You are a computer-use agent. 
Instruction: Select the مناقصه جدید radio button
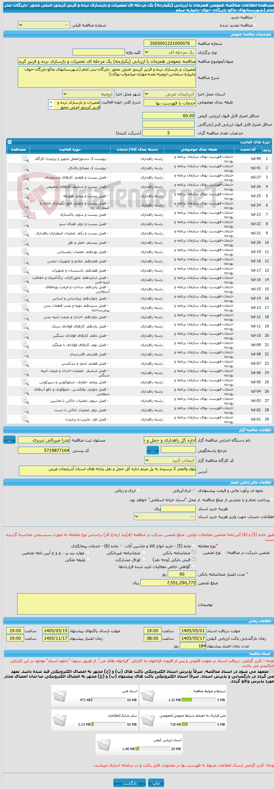[255, 17]
